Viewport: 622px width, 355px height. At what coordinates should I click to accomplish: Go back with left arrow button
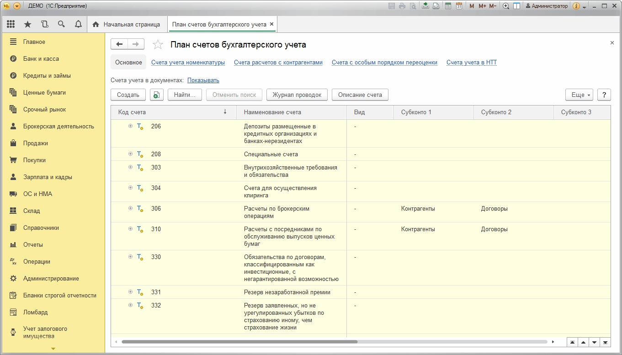[x=119, y=44]
